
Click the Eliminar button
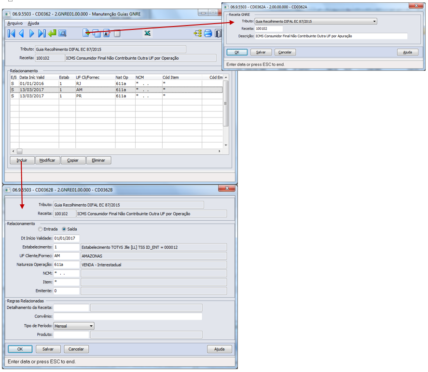coord(98,160)
